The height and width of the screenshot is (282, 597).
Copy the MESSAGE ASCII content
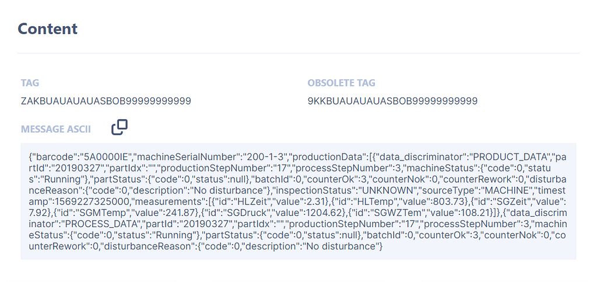(120, 127)
